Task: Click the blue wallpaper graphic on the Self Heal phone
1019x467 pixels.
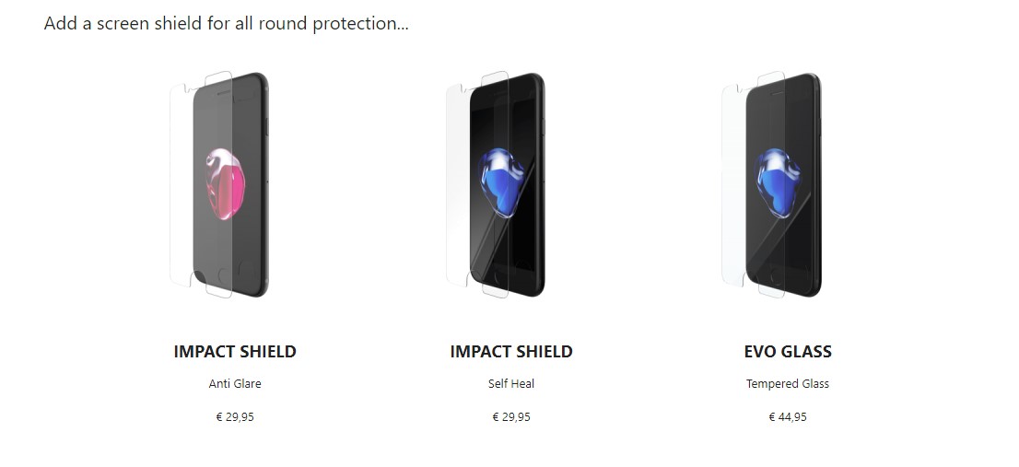Action: pos(502,181)
